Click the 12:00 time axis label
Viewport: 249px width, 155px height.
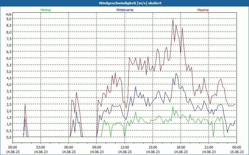[125, 148]
